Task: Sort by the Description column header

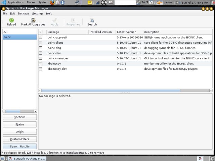Action: pyautogui.click(x=178, y=32)
